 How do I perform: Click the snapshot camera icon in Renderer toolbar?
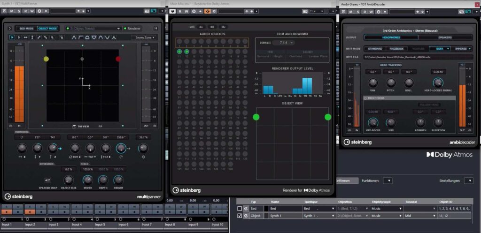(x=305, y=11)
